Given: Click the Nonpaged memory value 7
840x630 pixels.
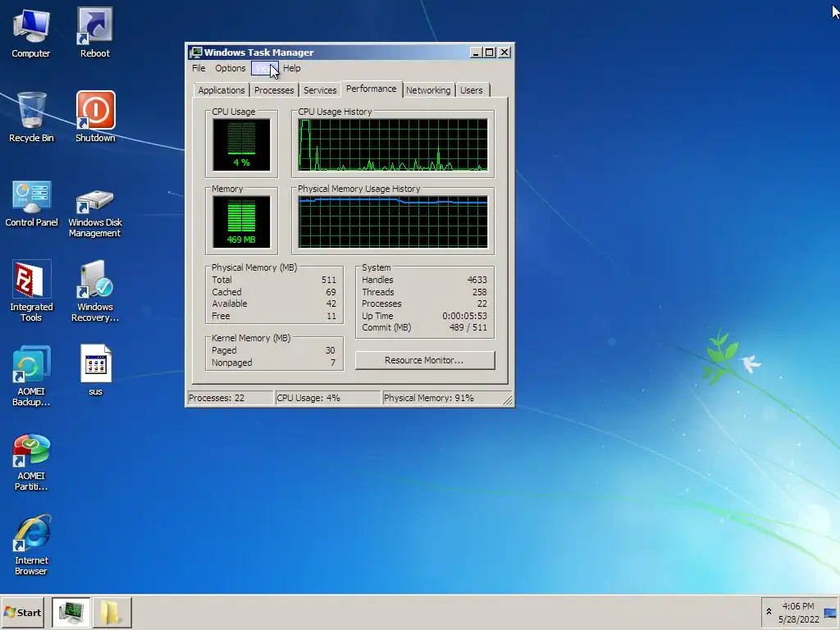Looking at the screenshot, I should (x=333, y=363).
